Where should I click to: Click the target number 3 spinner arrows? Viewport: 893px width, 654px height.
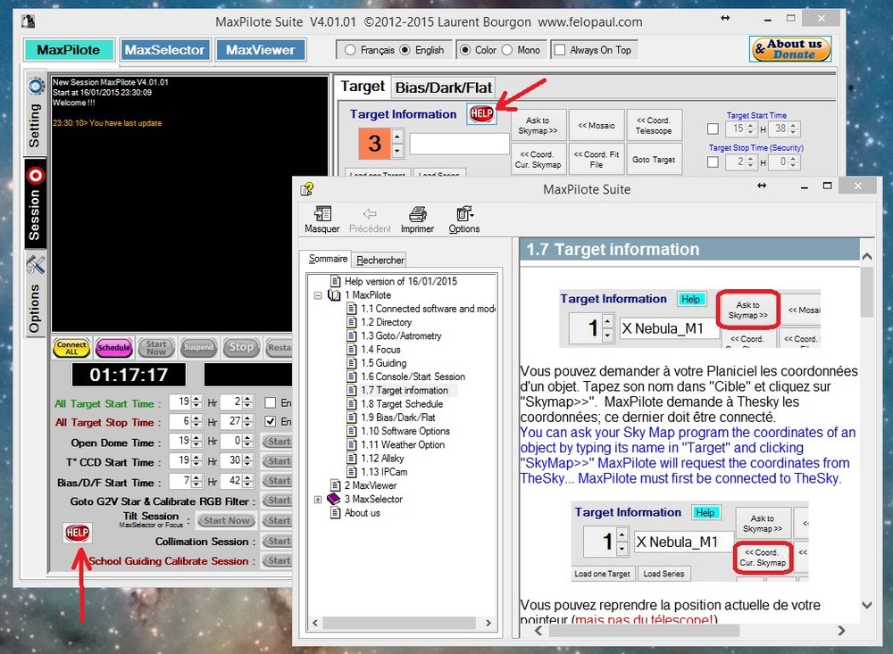pyautogui.click(x=397, y=144)
